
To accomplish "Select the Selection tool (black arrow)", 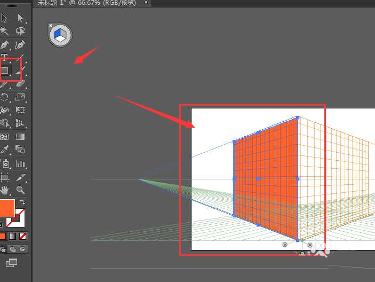I will coord(4,18).
